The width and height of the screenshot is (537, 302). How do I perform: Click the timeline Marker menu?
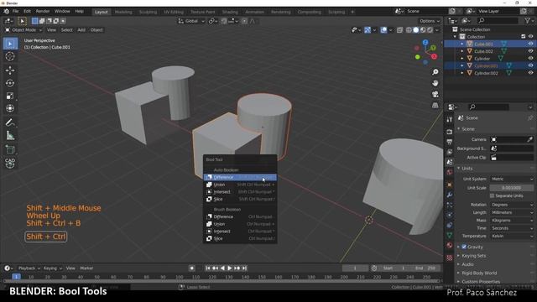click(x=86, y=268)
